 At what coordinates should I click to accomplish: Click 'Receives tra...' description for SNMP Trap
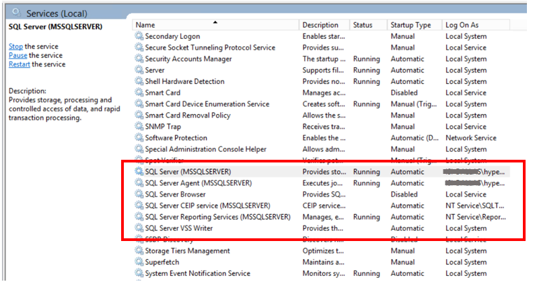point(324,127)
